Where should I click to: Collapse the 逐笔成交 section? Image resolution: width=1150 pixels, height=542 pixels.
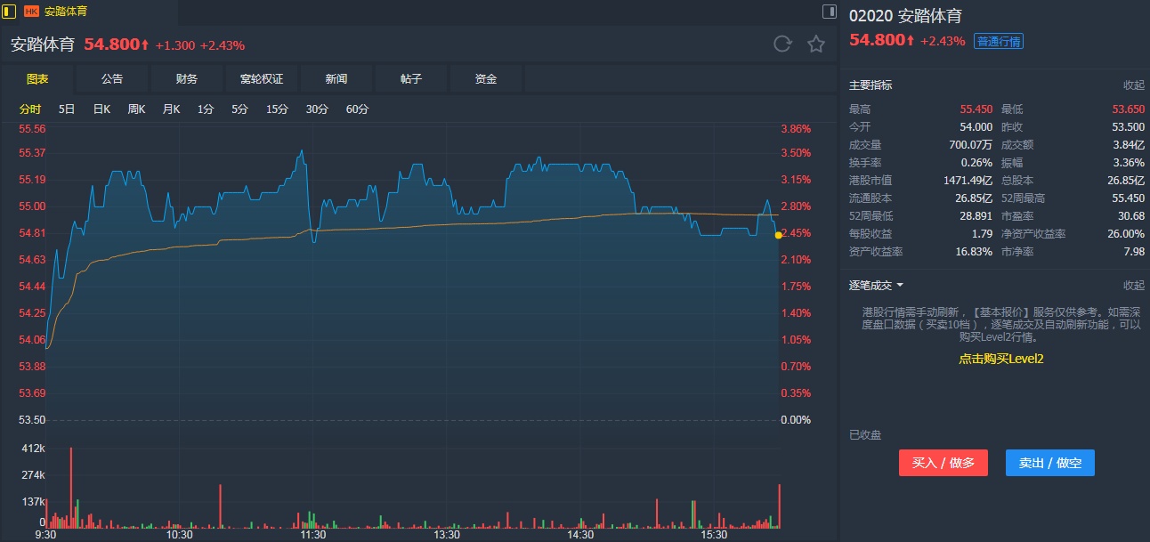pyautogui.click(x=1133, y=286)
